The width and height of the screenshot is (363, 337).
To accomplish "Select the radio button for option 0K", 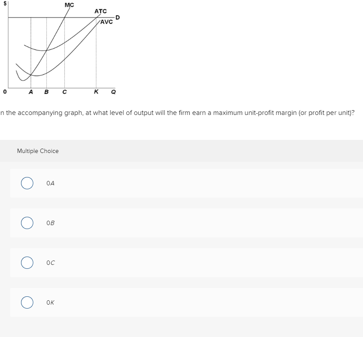I will pos(27,302).
